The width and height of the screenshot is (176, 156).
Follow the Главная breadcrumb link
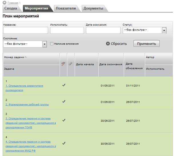[13, 3]
